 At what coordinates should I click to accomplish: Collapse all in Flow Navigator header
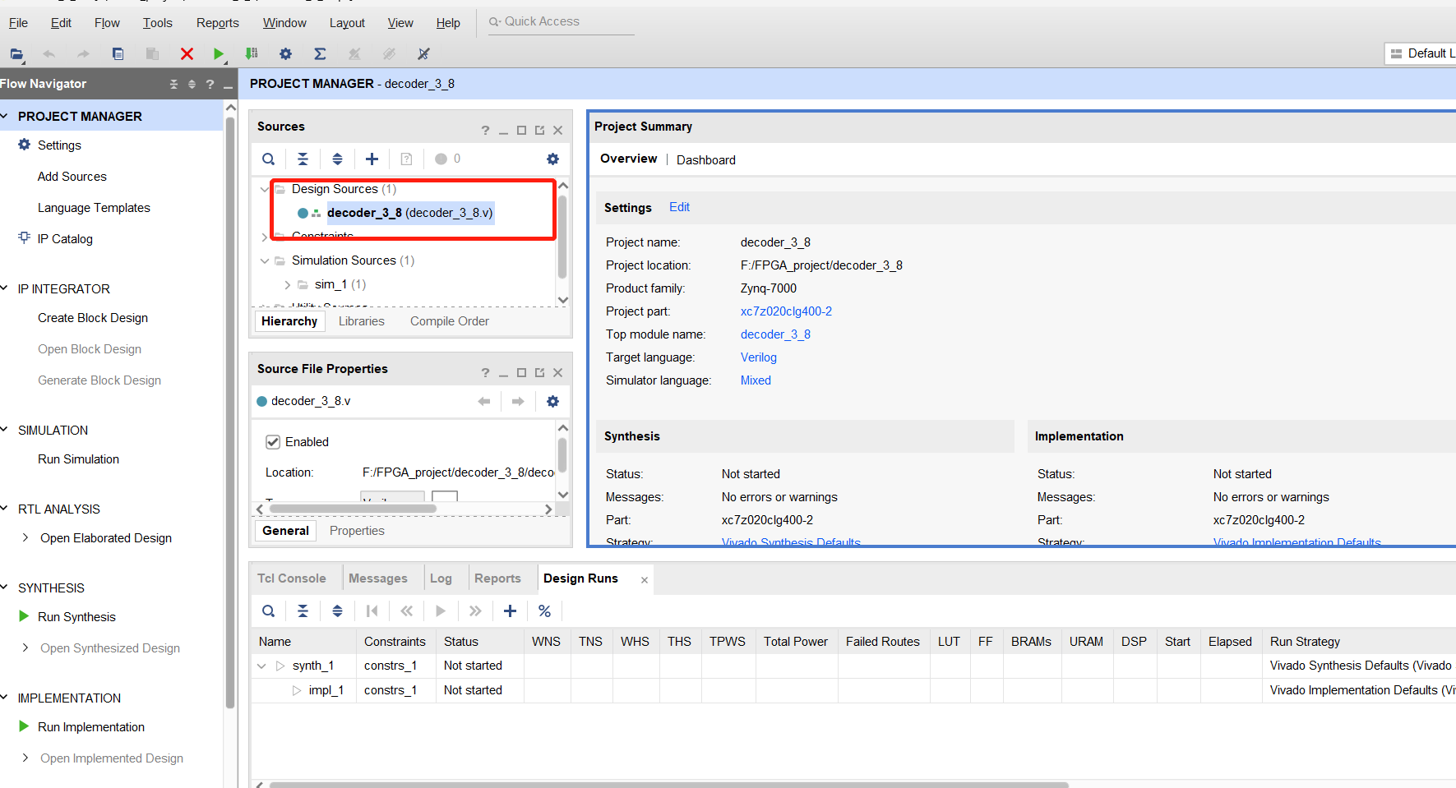click(173, 85)
